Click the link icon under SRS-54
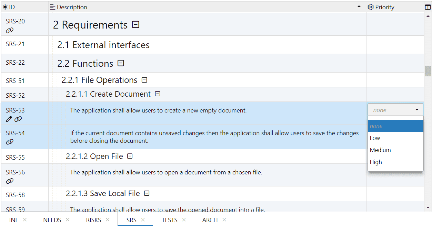Viewport: 432px width, 226px height. click(x=10, y=142)
